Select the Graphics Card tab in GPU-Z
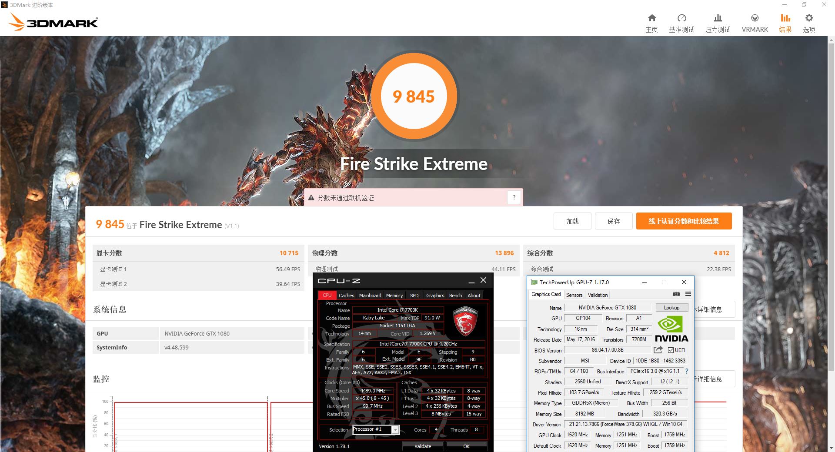The width and height of the screenshot is (835, 452). (x=546, y=294)
